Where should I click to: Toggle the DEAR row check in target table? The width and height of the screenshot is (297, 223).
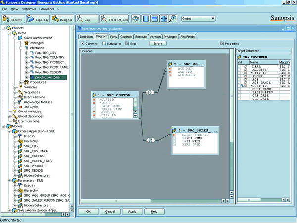coord(239,67)
